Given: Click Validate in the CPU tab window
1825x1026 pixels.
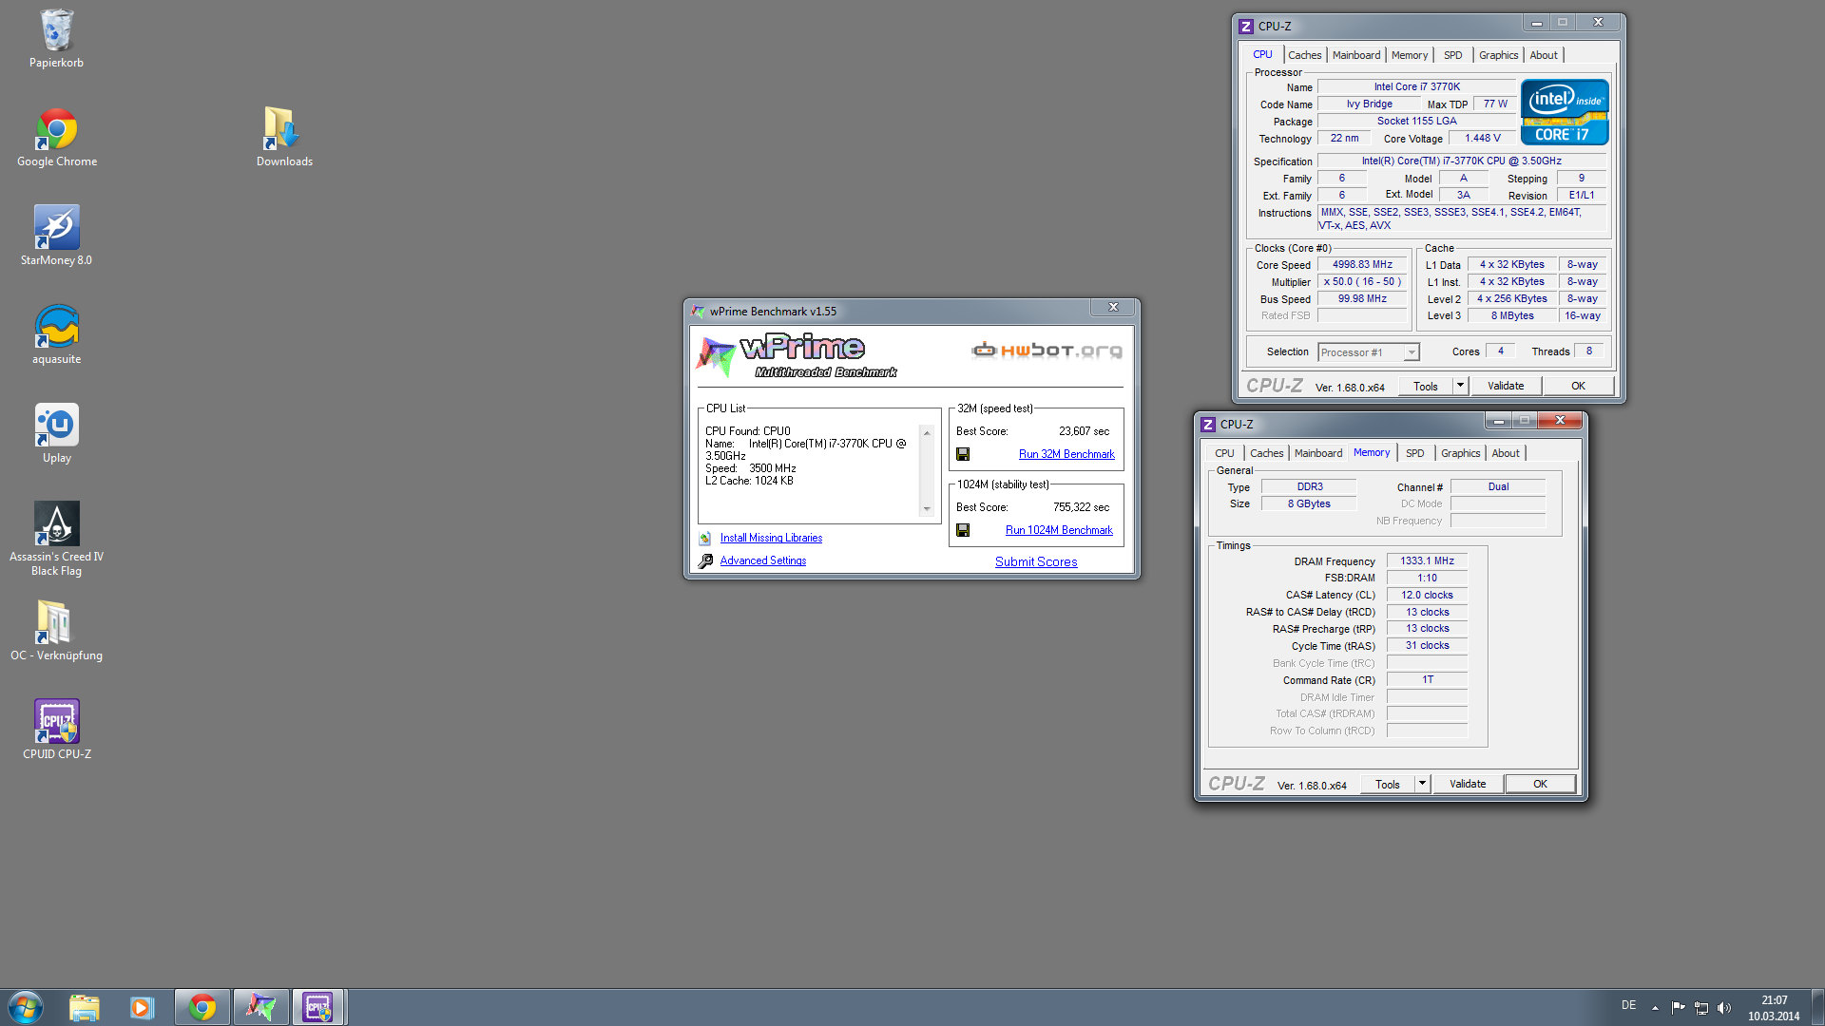Looking at the screenshot, I should [1506, 386].
